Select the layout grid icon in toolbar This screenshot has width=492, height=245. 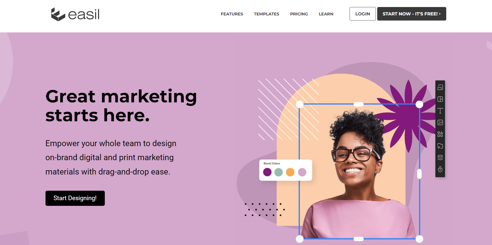[440, 99]
